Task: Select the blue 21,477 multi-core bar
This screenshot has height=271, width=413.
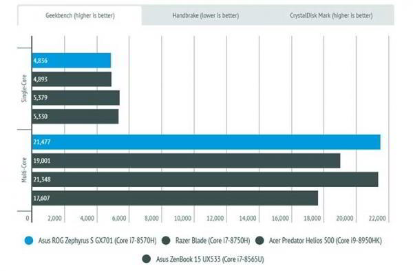Action: (x=206, y=142)
